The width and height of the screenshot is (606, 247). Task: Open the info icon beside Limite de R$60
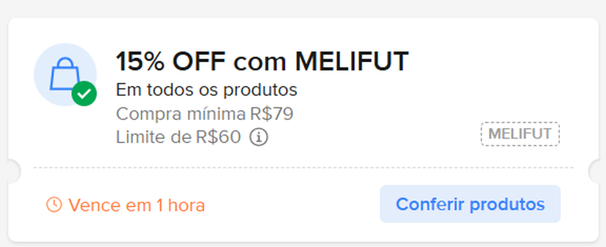pos(259,137)
